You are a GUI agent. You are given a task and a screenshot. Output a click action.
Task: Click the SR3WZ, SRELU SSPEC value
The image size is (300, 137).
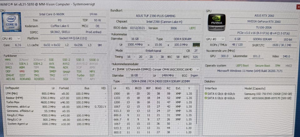(x=60, y=32)
